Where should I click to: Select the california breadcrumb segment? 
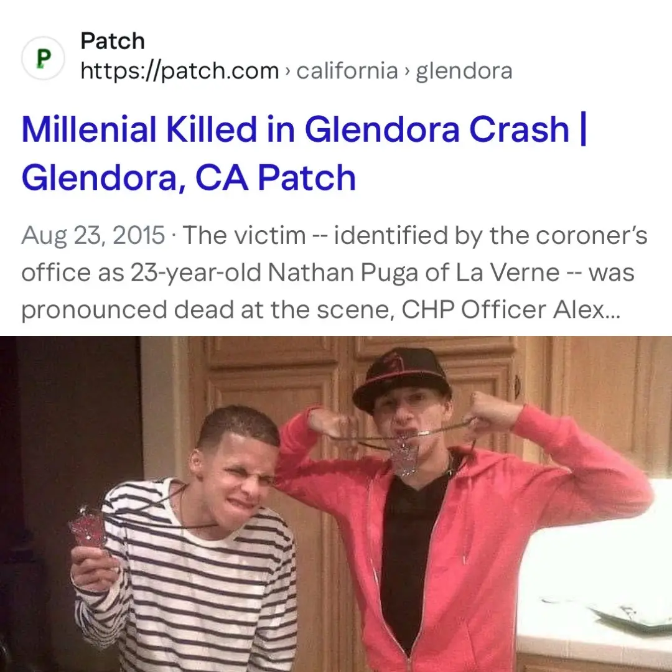347,71
